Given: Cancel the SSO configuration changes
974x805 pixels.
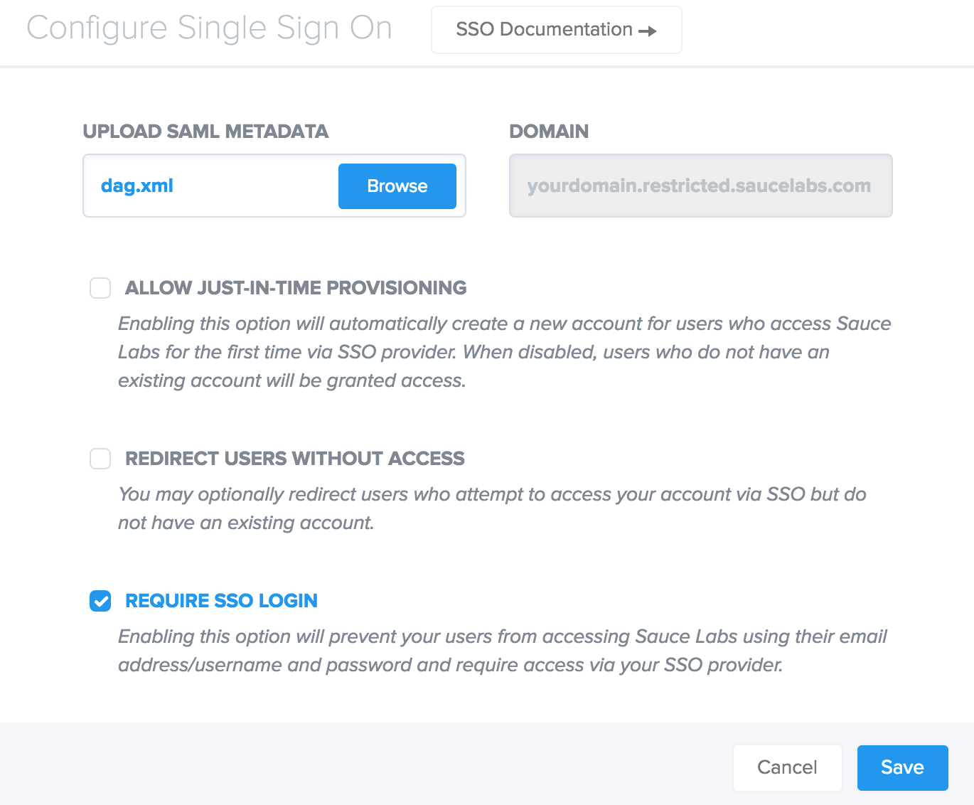Looking at the screenshot, I should [787, 767].
